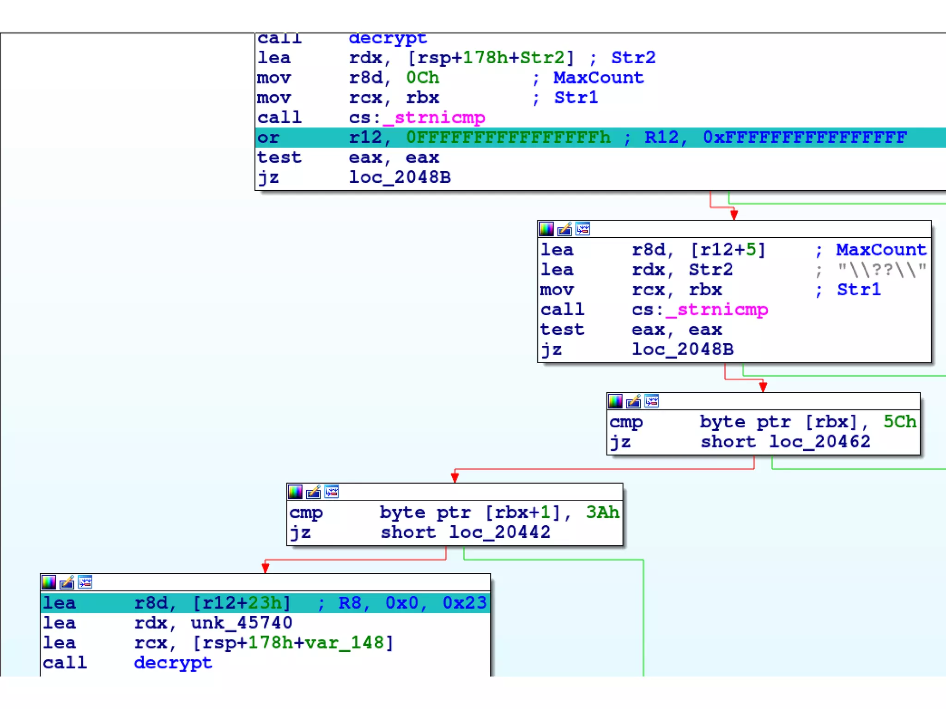Click group-nodes icon on \\??\\ strnicmp node
Screen dimensions: 946x709
pos(583,229)
